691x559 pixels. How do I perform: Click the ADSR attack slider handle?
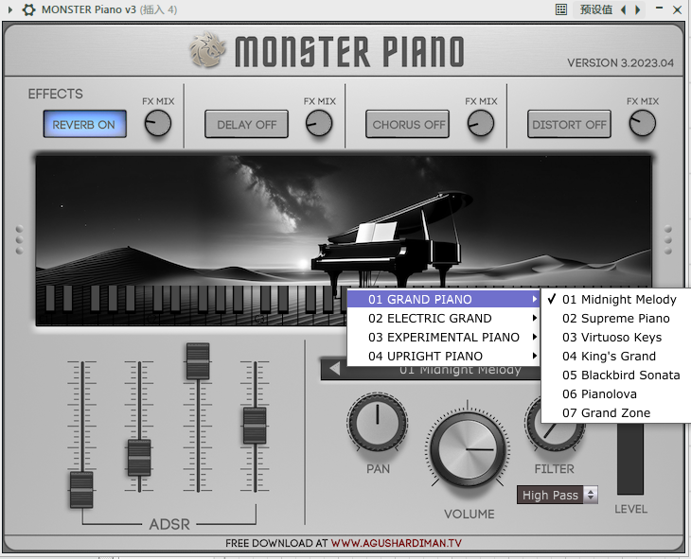click(x=81, y=489)
